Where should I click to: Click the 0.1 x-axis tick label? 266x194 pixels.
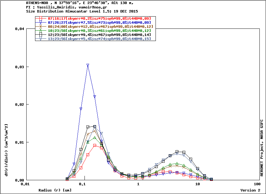point(82,184)
